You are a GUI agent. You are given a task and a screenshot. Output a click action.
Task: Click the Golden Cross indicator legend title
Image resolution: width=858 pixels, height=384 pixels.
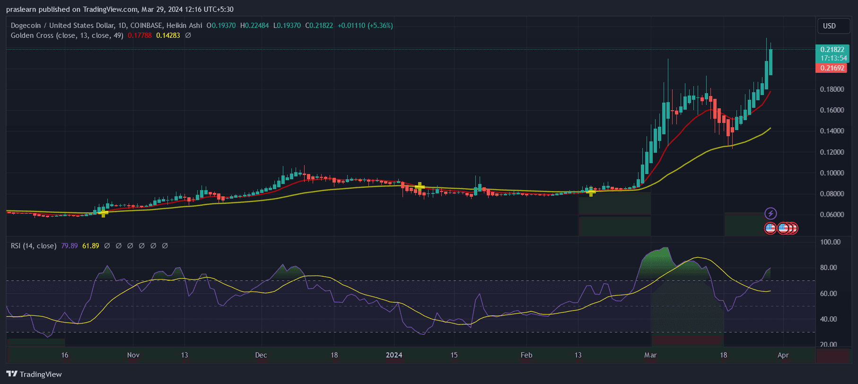[x=67, y=35]
